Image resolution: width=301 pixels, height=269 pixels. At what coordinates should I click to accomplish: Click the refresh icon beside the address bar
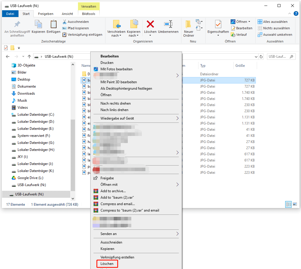(261, 57)
